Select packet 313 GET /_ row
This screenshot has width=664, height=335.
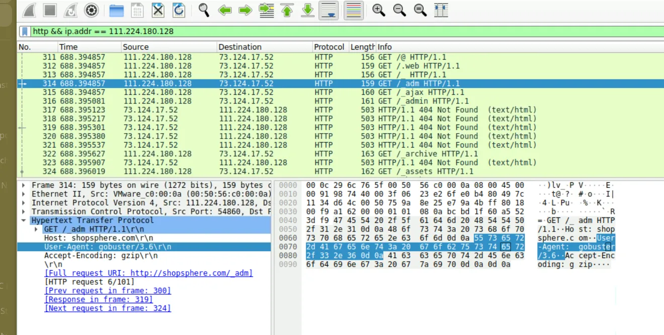[341, 75]
